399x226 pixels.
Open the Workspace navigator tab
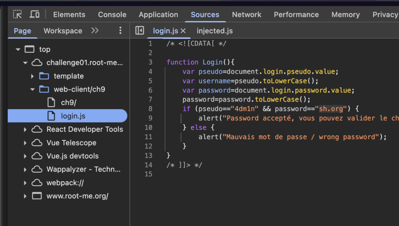63,31
